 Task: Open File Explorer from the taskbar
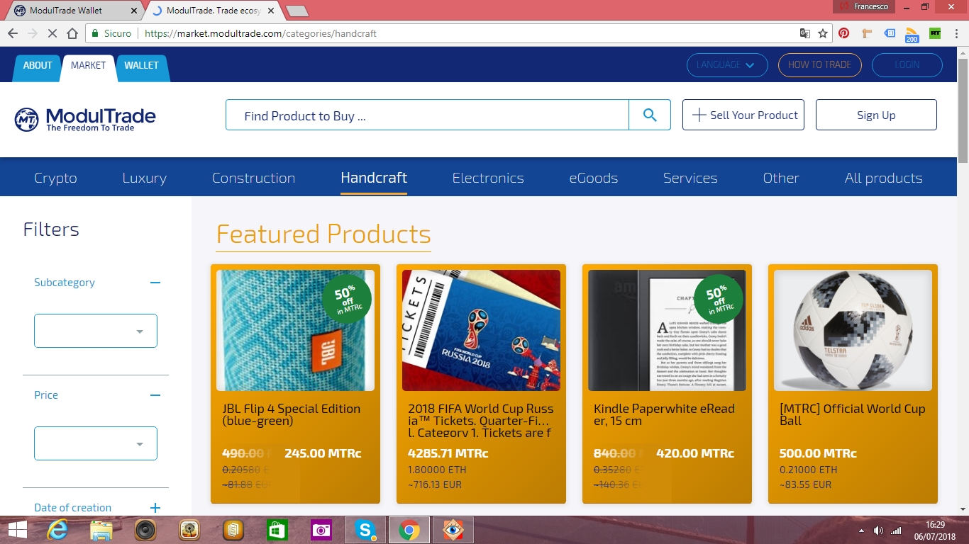tap(101, 530)
